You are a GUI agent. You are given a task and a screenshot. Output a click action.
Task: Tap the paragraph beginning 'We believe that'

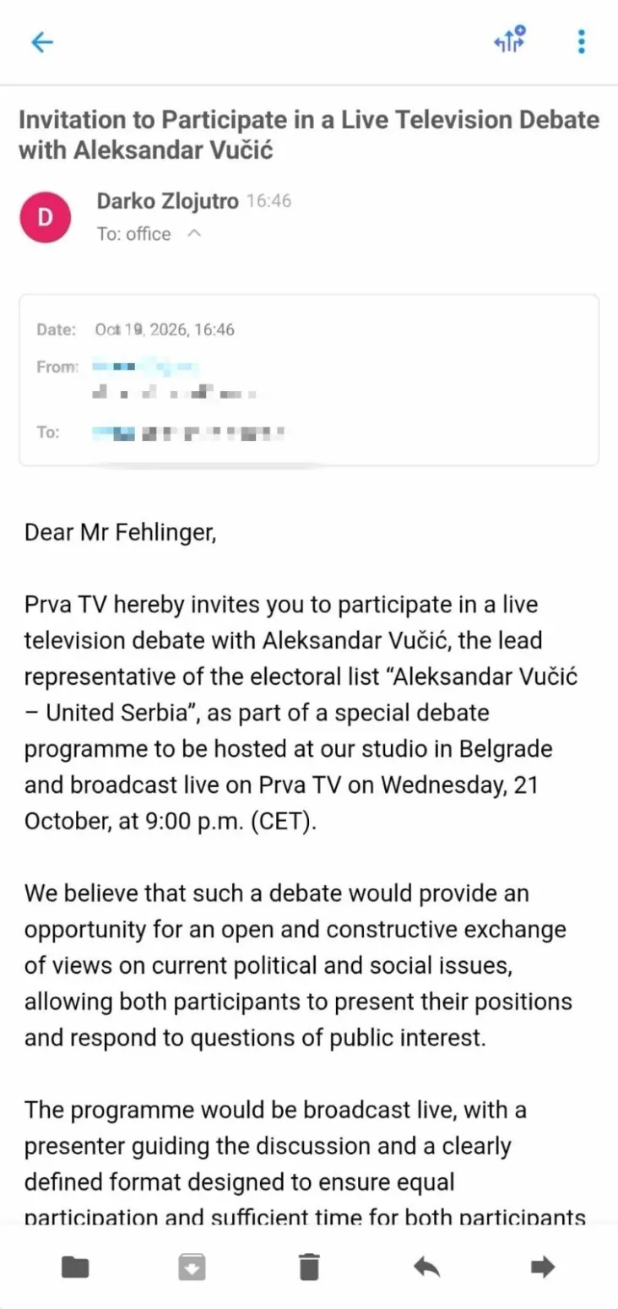[x=298, y=966]
